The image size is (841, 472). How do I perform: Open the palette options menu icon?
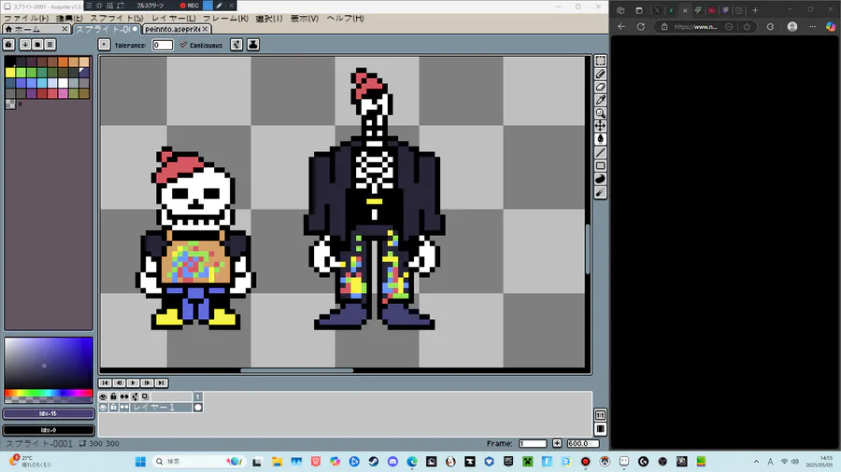click(50, 45)
